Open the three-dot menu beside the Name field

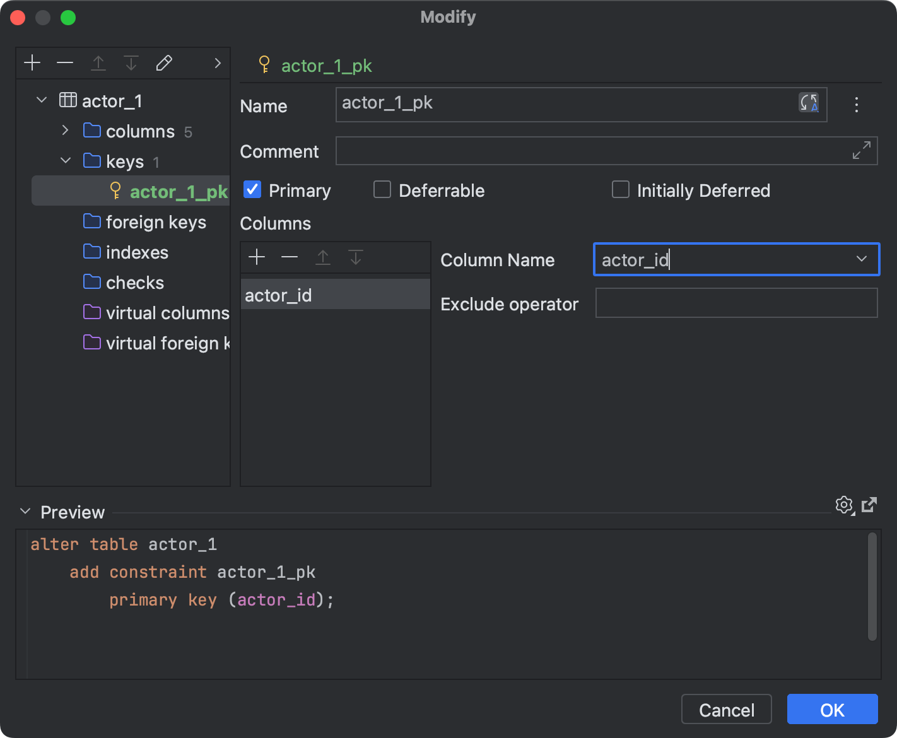tap(856, 105)
